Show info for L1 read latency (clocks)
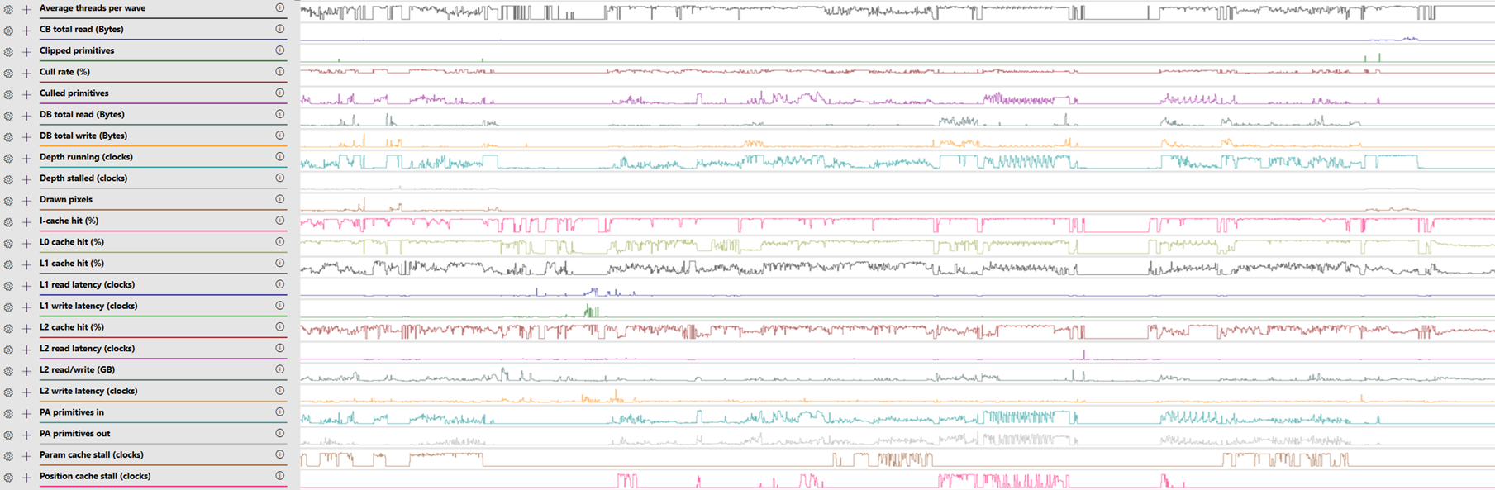 tap(280, 284)
